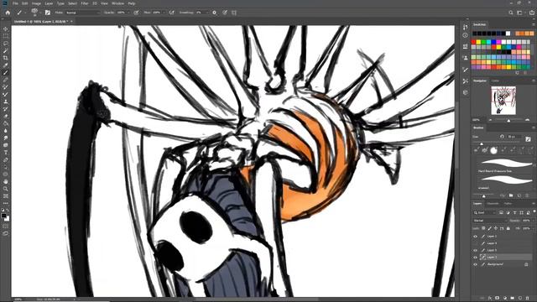Open the Layers panel Opacity dropdown
This screenshot has height=302, width=537.
coord(534,221)
